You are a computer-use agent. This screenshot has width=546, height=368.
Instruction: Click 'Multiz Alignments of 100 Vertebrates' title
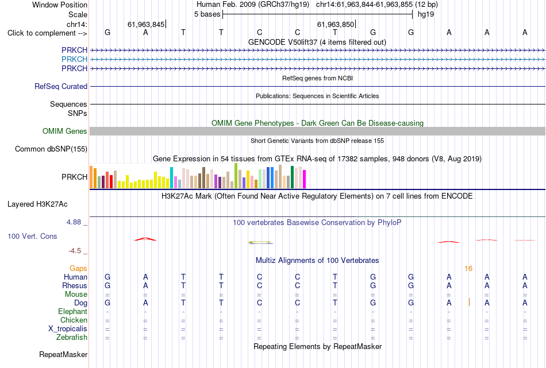click(x=317, y=261)
